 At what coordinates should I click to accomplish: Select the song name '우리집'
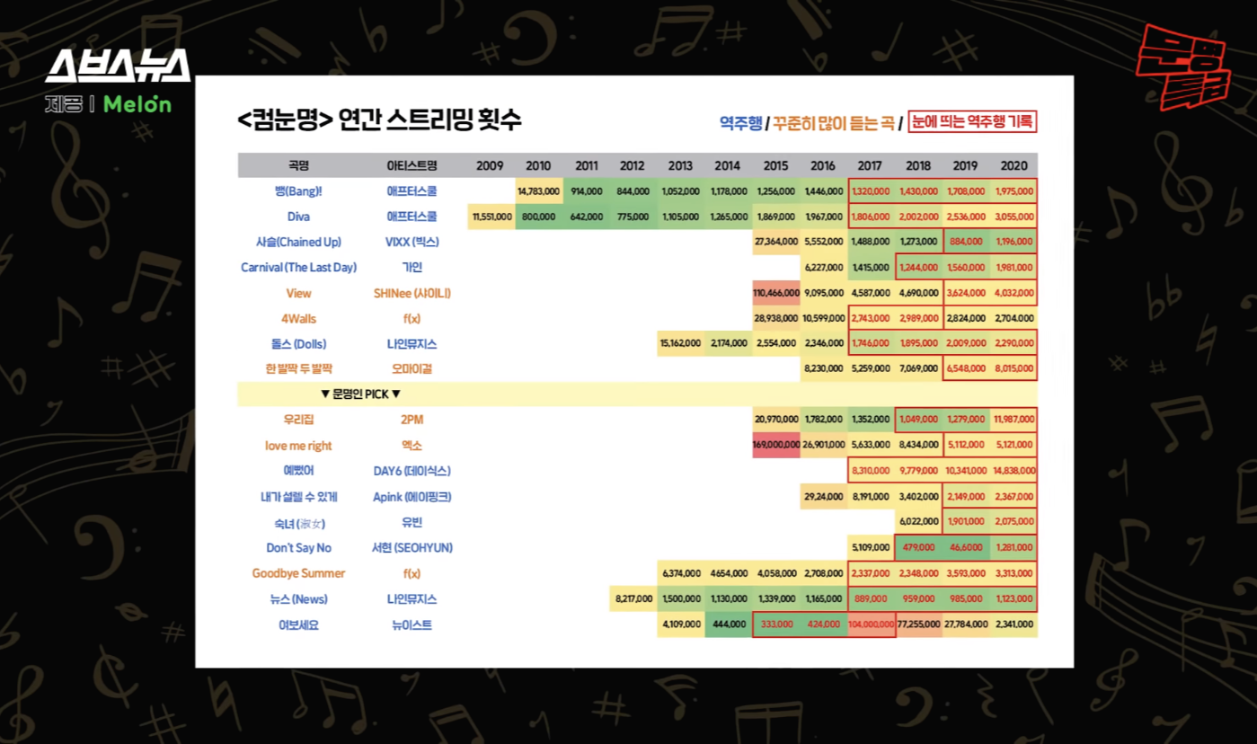click(299, 419)
